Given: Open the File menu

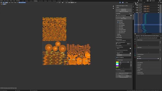Looking at the screenshot, I should click(3, 1).
